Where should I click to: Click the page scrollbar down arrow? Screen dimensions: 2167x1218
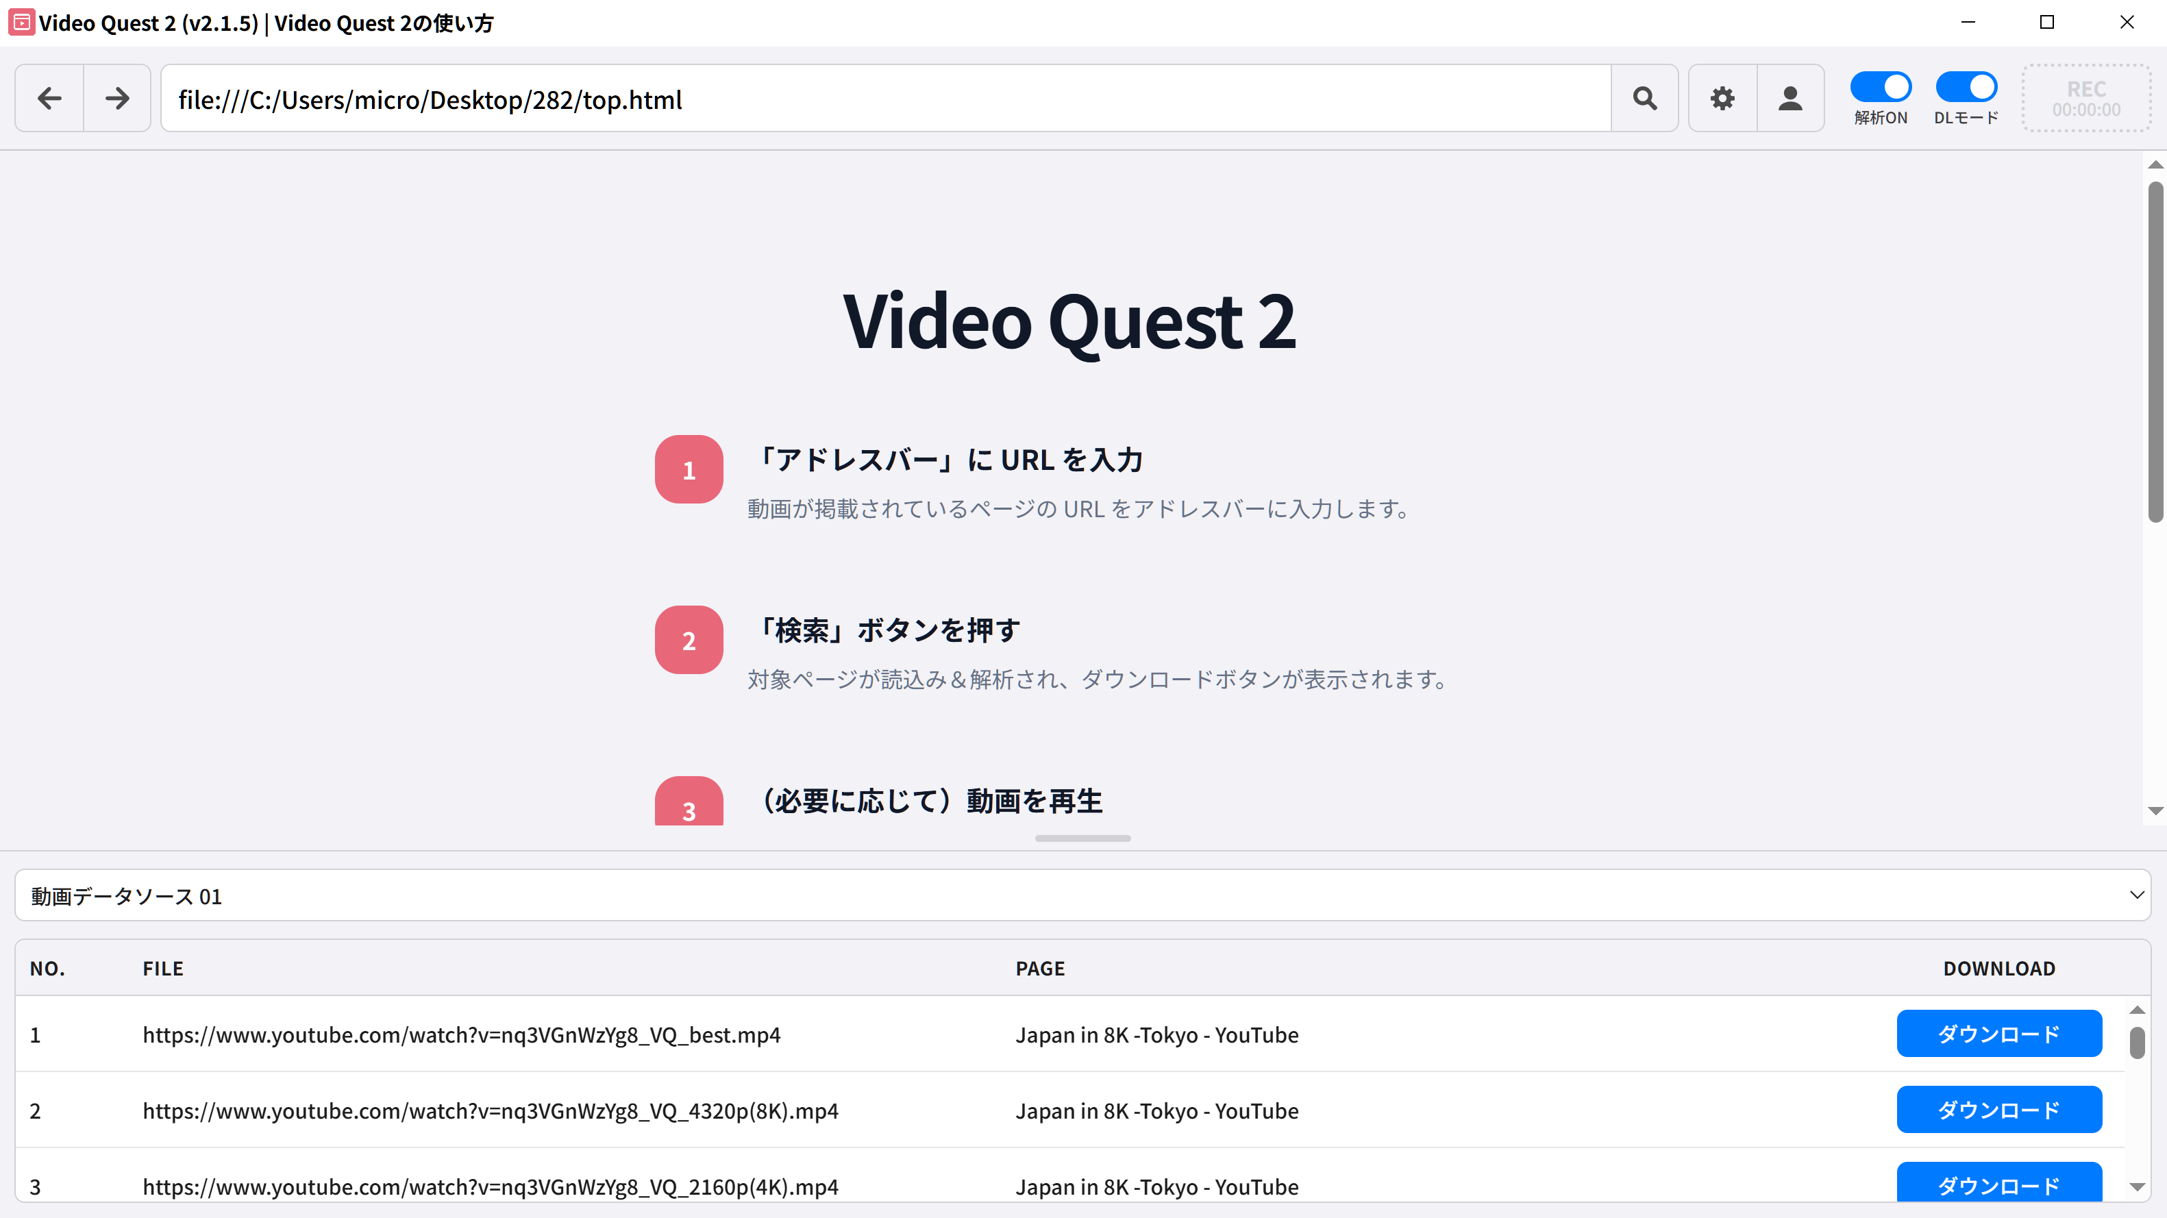pyautogui.click(x=2155, y=810)
